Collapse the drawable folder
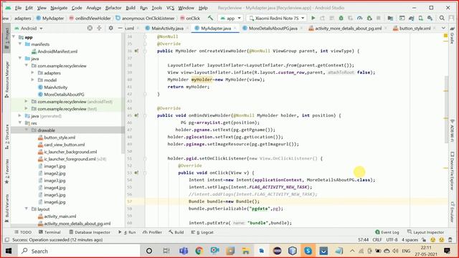This screenshot has height=258, width=459. (x=27, y=130)
